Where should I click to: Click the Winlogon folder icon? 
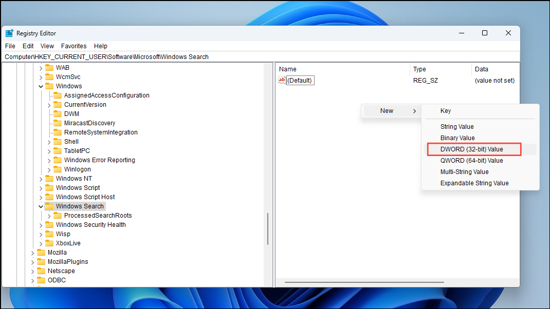[x=58, y=169]
